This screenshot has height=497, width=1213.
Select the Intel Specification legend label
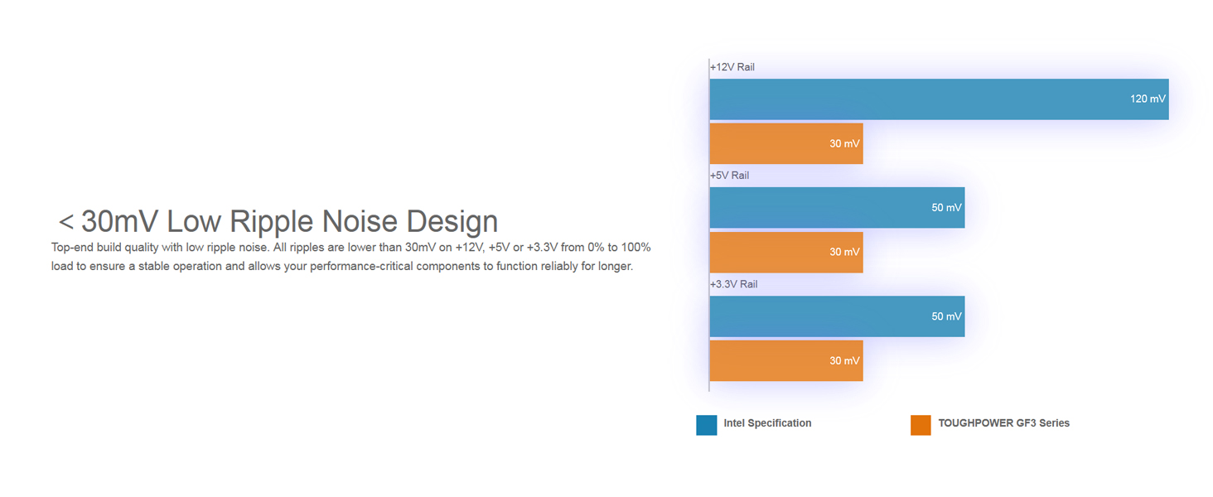(x=767, y=423)
